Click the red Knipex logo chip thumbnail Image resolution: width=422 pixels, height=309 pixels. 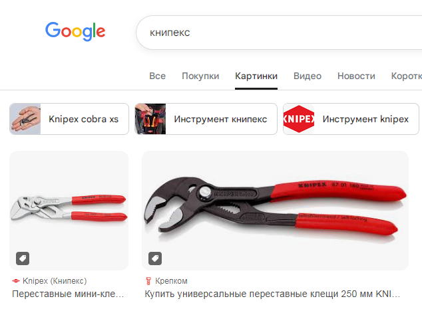tap(299, 119)
